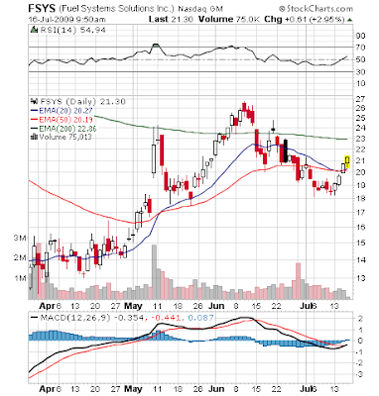Click the FSYS ticker symbol title
The width and height of the screenshot is (379, 396).
tap(43, 8)
